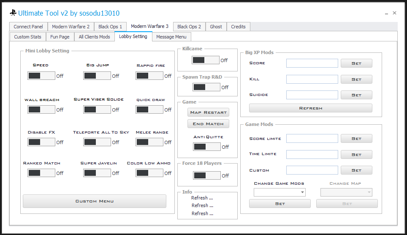This screenshot has height=235, width=407.
Task: Toggle the Speed switch
Action: tap(41, 76)
